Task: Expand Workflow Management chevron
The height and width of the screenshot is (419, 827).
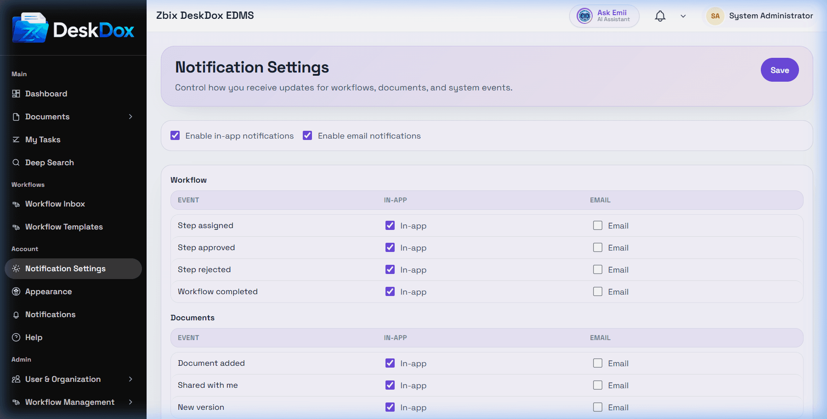Action: 130,402
